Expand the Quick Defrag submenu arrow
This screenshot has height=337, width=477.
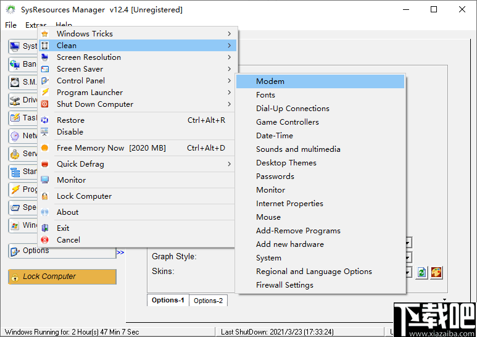tap(230, 164)
